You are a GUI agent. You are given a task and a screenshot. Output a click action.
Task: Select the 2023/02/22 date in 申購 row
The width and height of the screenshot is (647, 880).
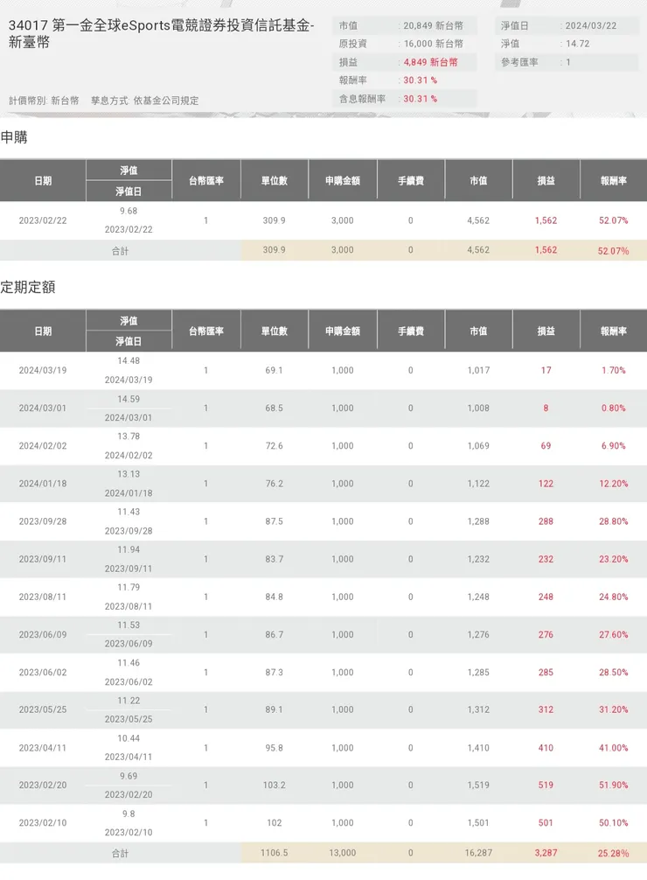tap(43, 220)
